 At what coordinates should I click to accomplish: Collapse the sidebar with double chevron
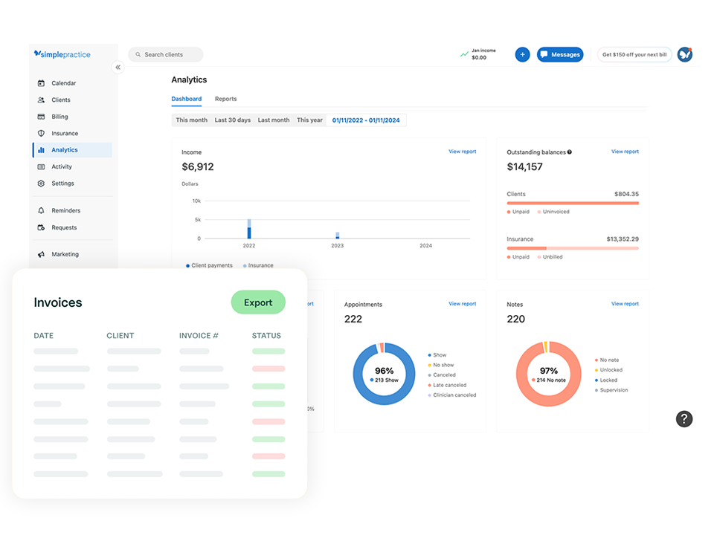[x=118, y=67]
